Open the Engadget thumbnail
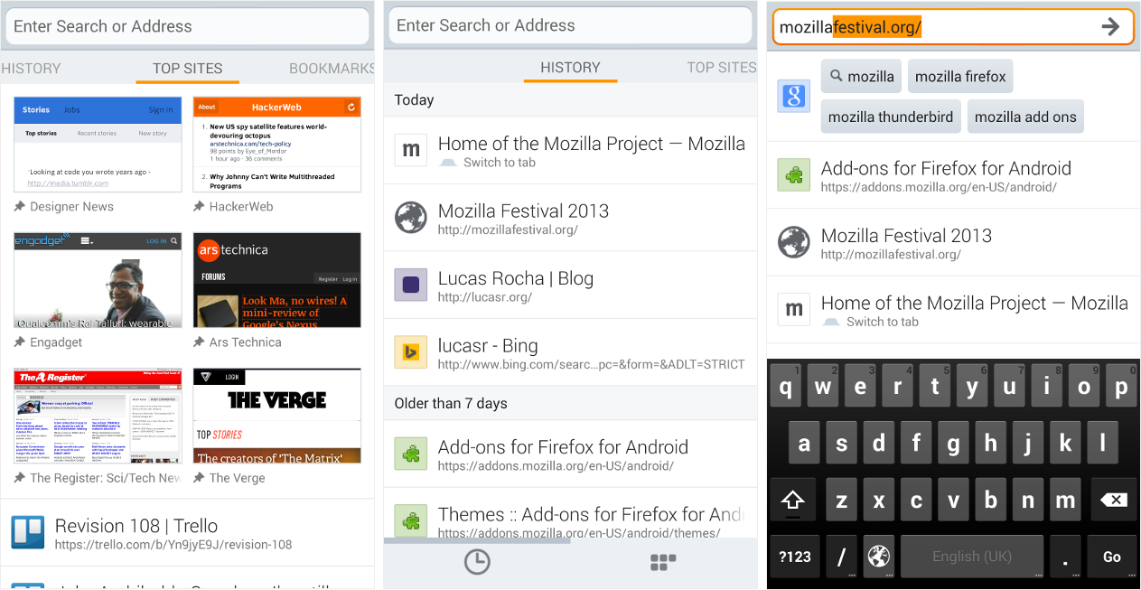The height and width of the screenshot is (590, 1141). click(x=98, y=280)
